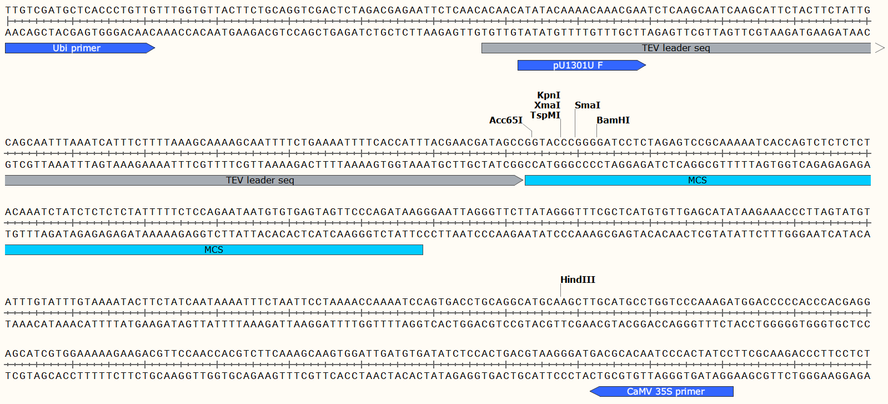888x404 pixels.
Task: Click the HindIII restriction site label
Action: (578, 280)
